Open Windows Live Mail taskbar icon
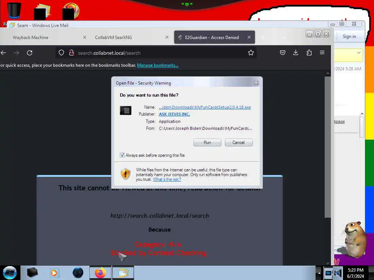Screen dimensions: 374x280 pyautogui.click(x=123, y=273)
